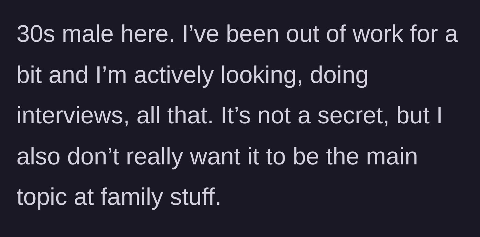Select the word "actively" in the text
Screen dimensions: 480x237
173,75
